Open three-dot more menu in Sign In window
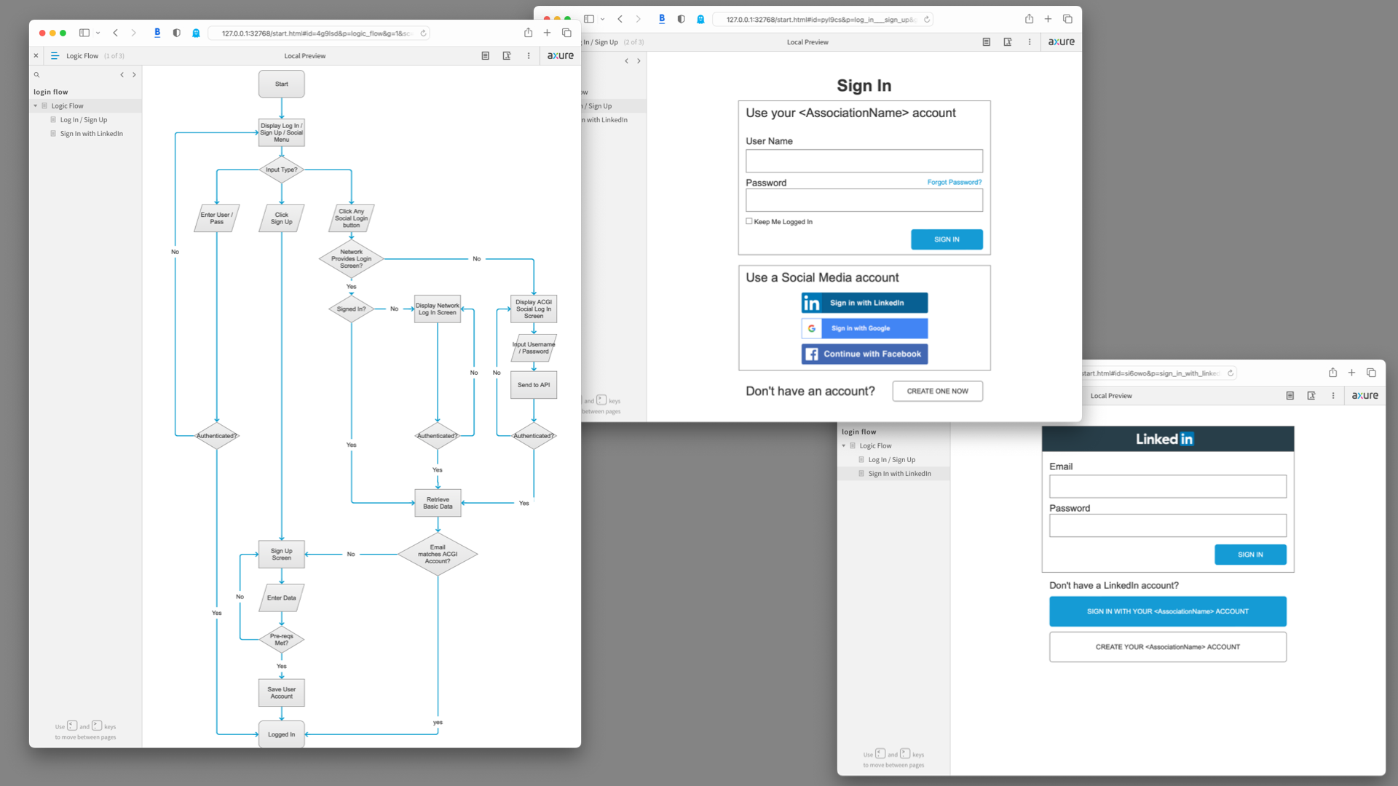1398x786 pixels. [1030, 41]
